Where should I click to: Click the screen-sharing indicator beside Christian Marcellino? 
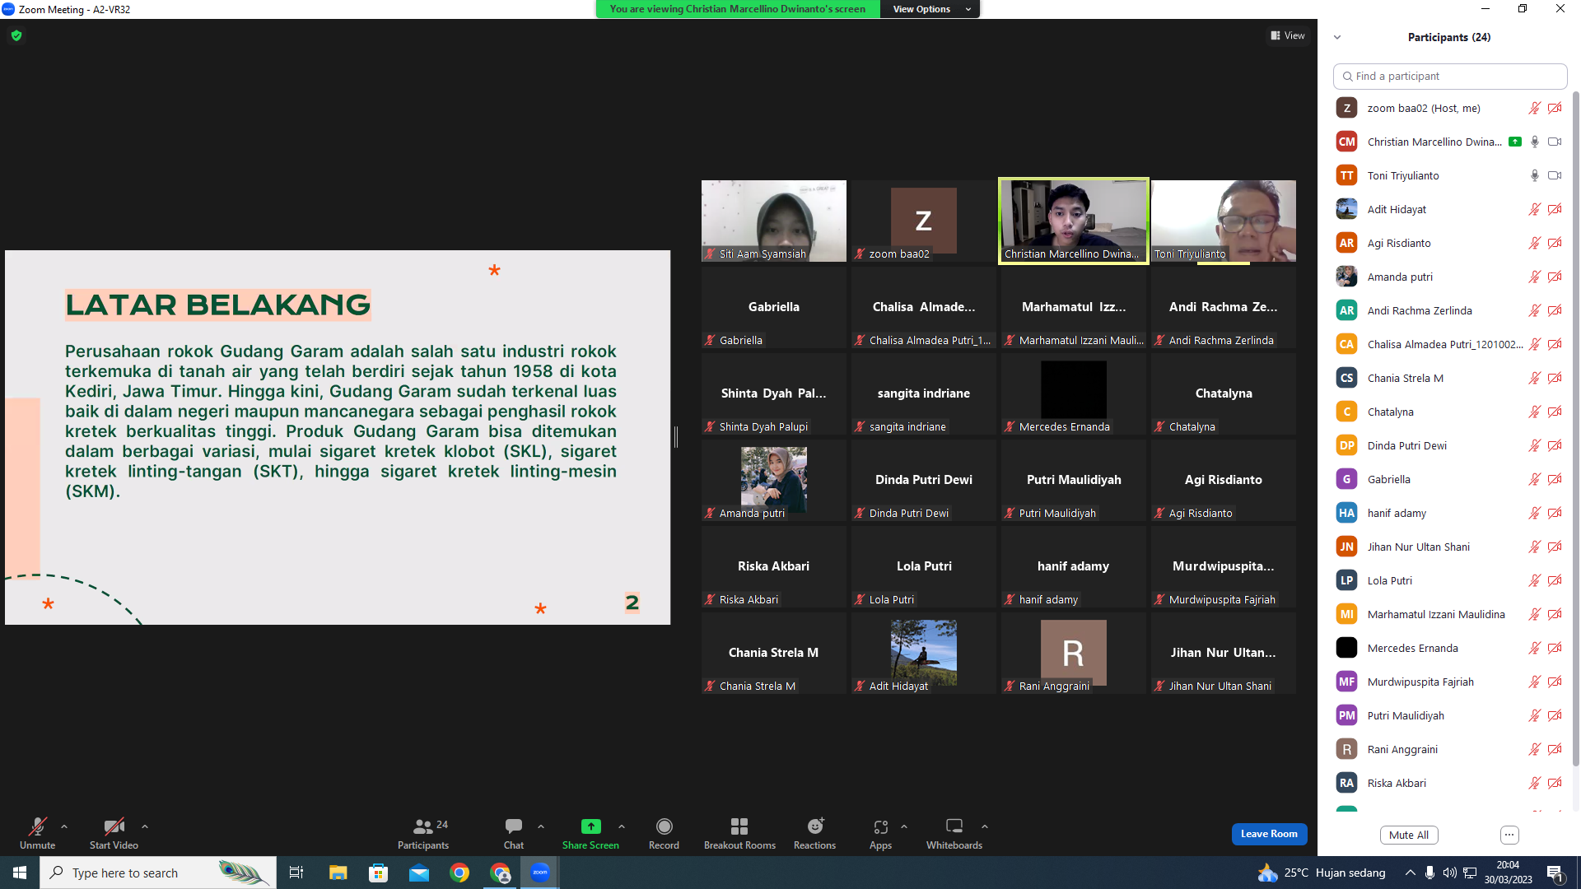point(1515,142)
